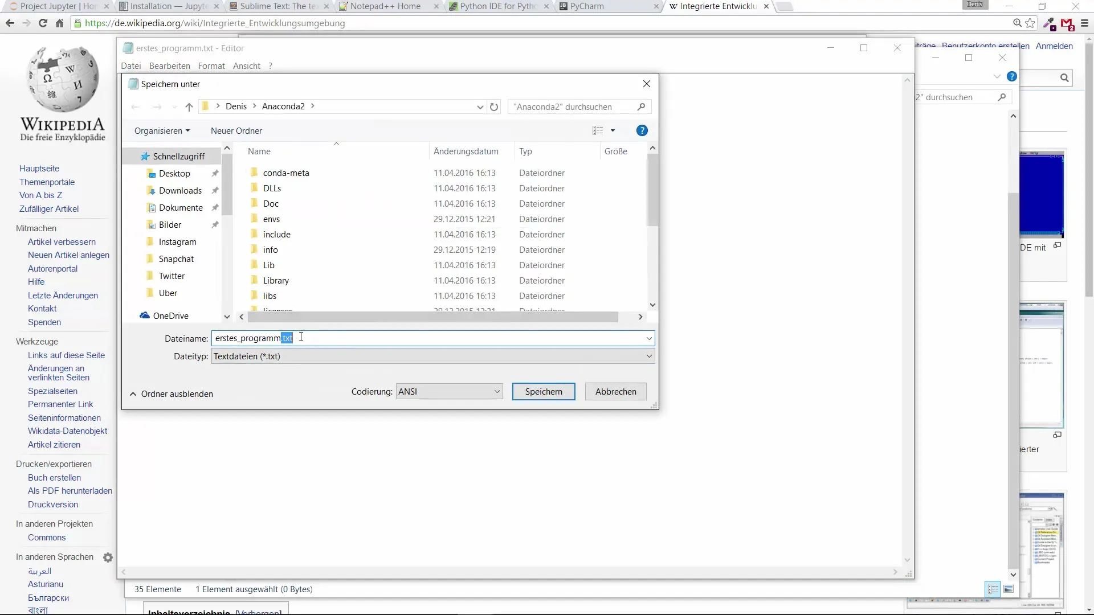
Task: Select the Downloads quick access folder
Action: click(180, 191)
